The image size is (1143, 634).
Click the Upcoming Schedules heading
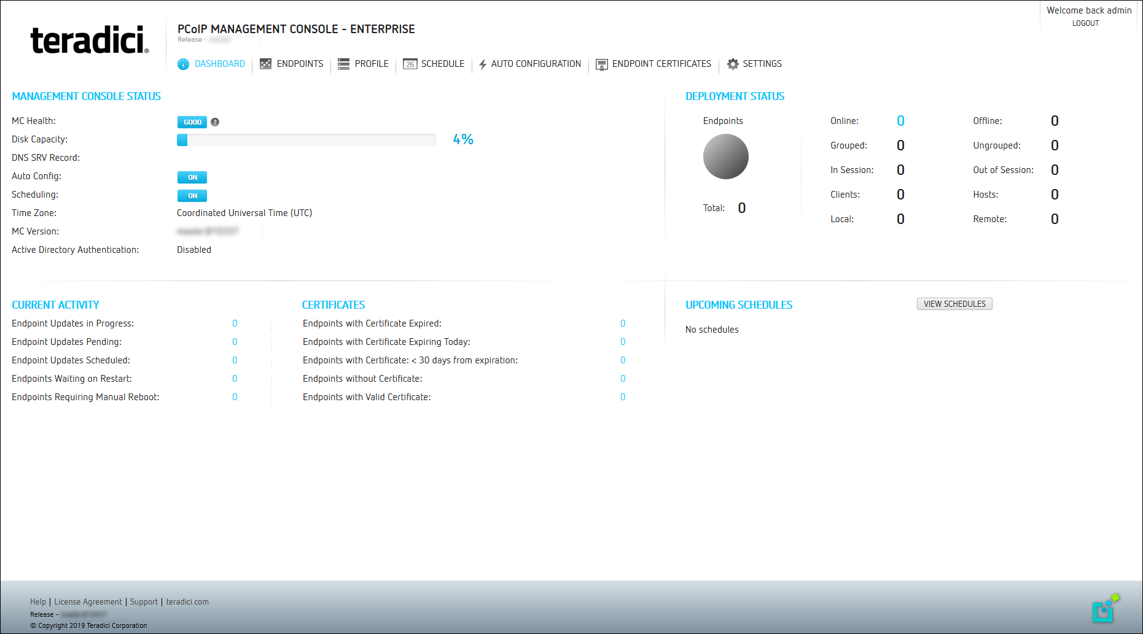click(x=739, y=305)
